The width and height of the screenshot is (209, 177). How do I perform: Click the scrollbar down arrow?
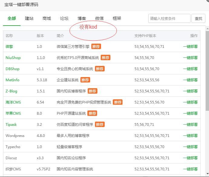coord(207,173)
